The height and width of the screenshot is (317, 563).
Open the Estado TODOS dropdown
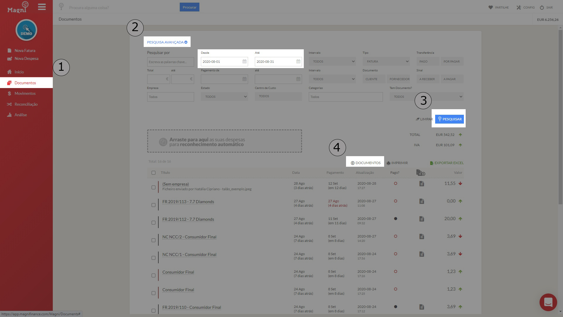[224, 97]
